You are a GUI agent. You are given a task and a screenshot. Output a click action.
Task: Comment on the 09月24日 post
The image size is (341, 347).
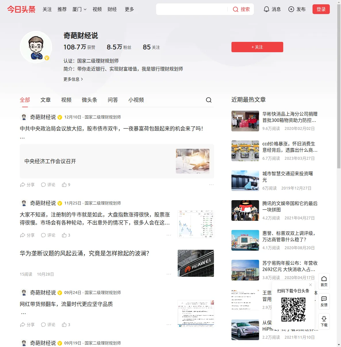coord(48,325)
